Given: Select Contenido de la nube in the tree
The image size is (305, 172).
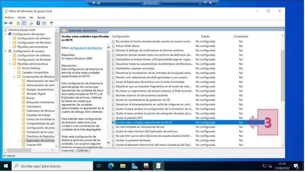Looking at the screenshot, I should pyautogui.click(x=40, y=132).
